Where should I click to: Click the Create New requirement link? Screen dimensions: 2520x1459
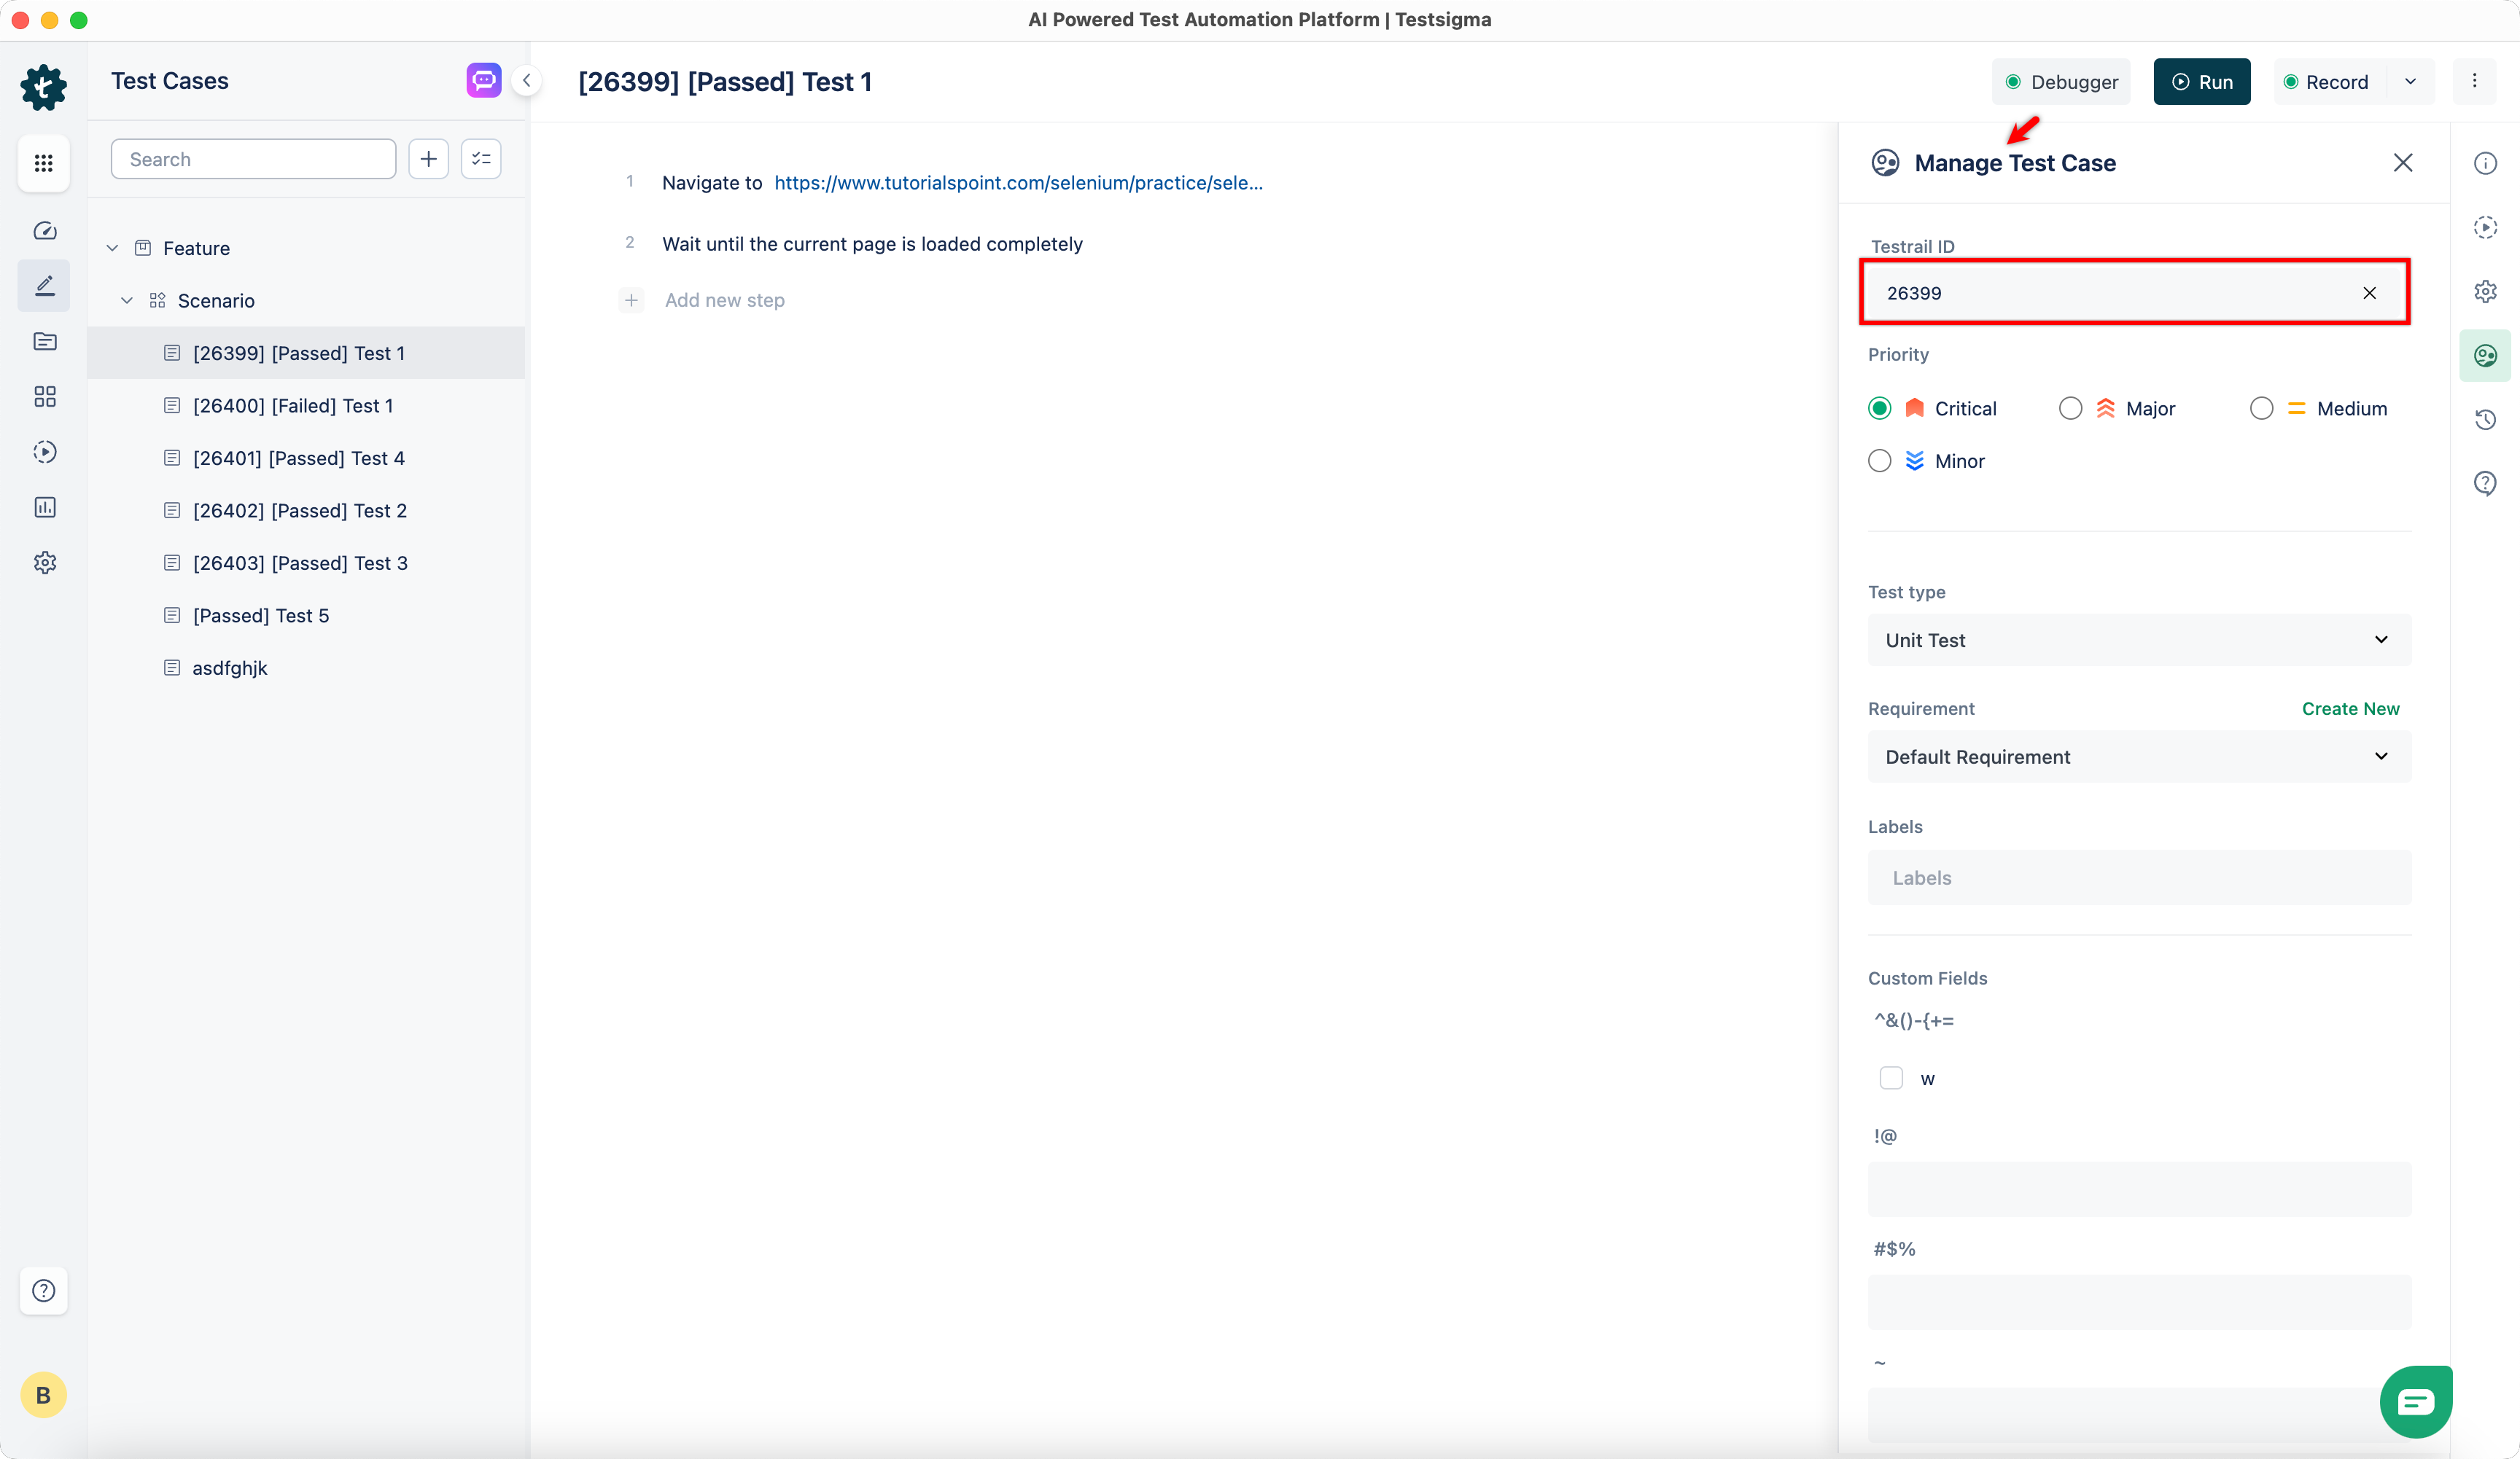pos(2350,708)
